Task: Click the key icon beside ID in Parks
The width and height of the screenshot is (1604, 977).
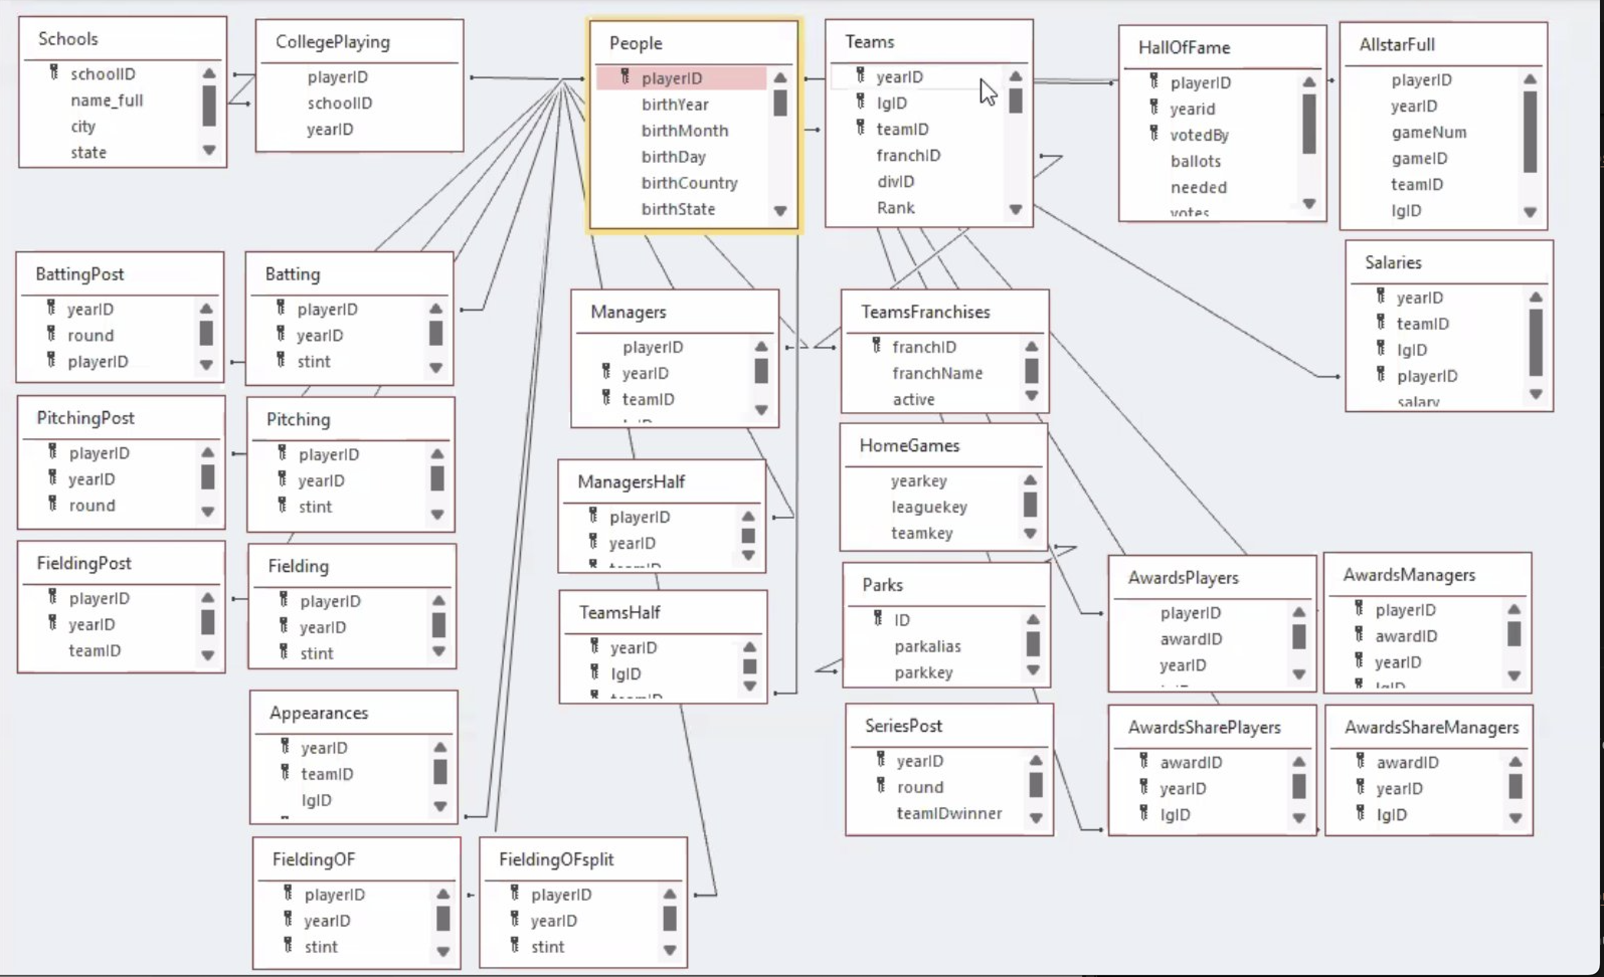Action: pos(877,619)
